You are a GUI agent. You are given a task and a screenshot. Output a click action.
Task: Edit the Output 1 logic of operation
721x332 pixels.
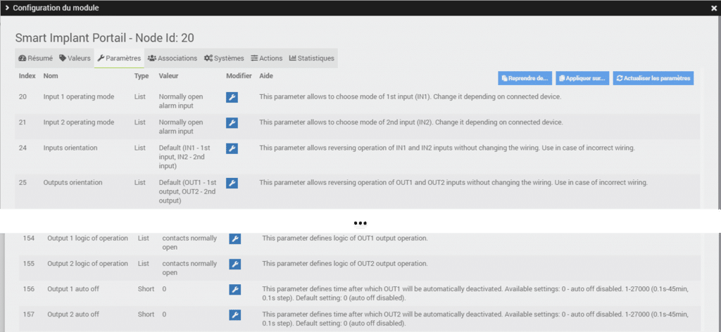(235, 238)
